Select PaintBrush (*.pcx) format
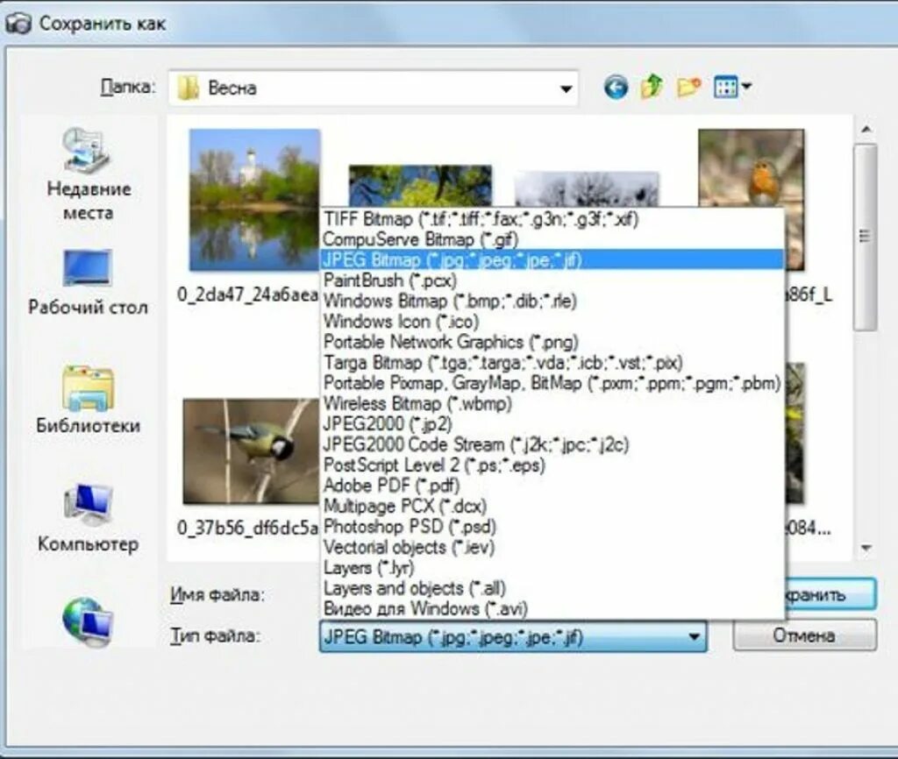898x759 pixels. click(552, 280)
